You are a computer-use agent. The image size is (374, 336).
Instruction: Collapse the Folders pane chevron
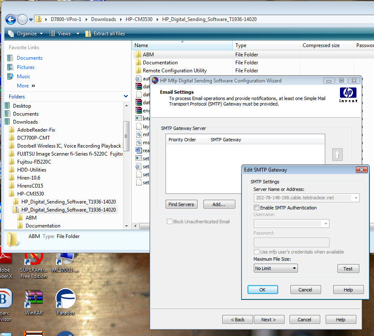click(125, 96)
